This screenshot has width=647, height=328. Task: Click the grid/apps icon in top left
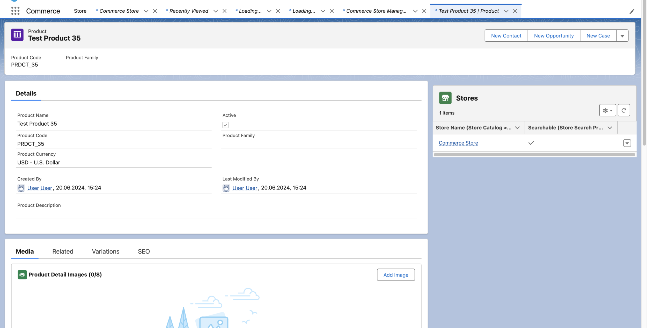(15, 10)
